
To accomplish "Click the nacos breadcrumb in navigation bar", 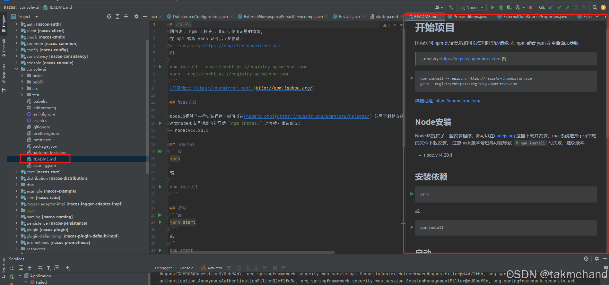I will tap(9, 7).
